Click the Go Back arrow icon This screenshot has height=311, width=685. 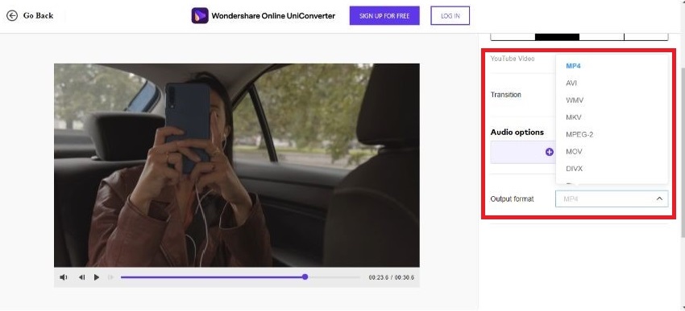pyautogui.click(x=12, y=16)
